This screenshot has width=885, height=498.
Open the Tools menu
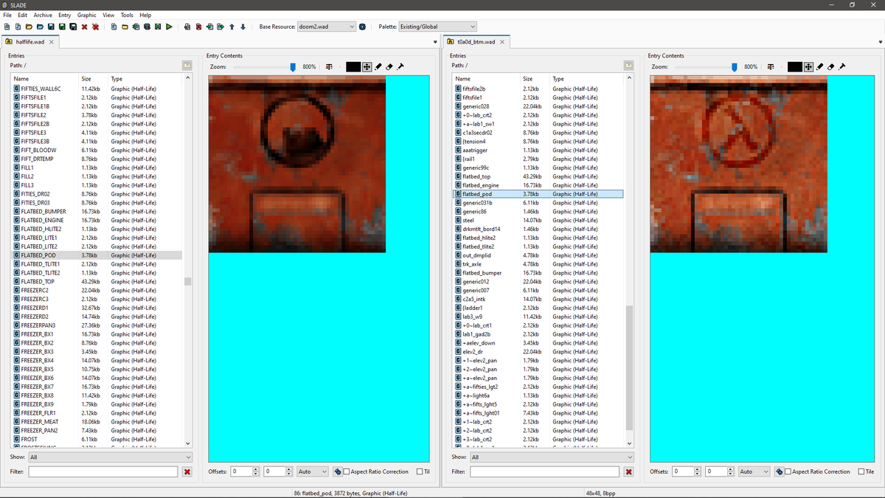click(127, 15)
